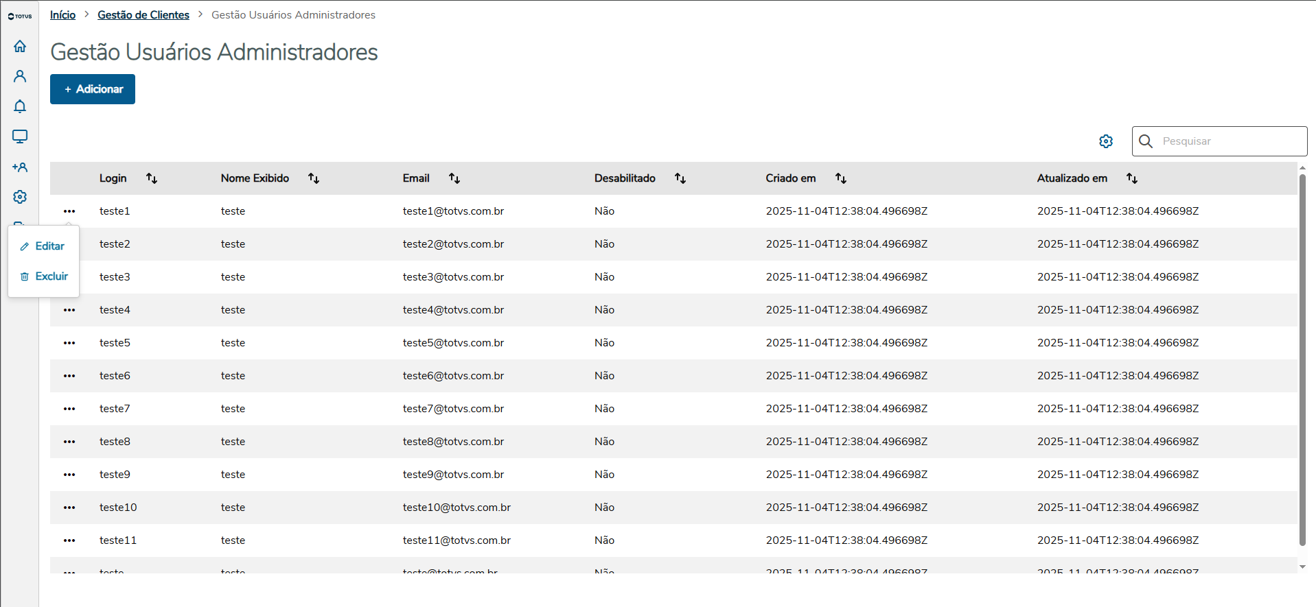Viewport: 1316px width, 607px height.
Task: Click the user profile sidebar icon
Action: (x=20, y=76)
